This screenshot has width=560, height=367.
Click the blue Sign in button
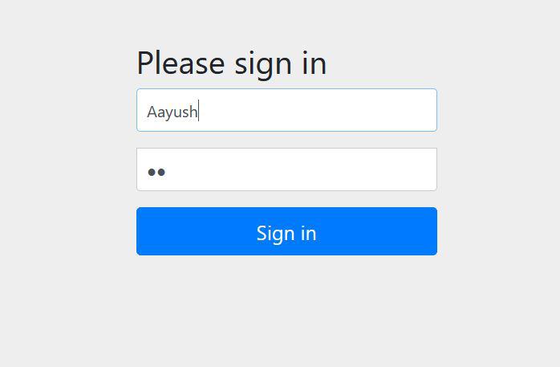click(x=286, y=231)
